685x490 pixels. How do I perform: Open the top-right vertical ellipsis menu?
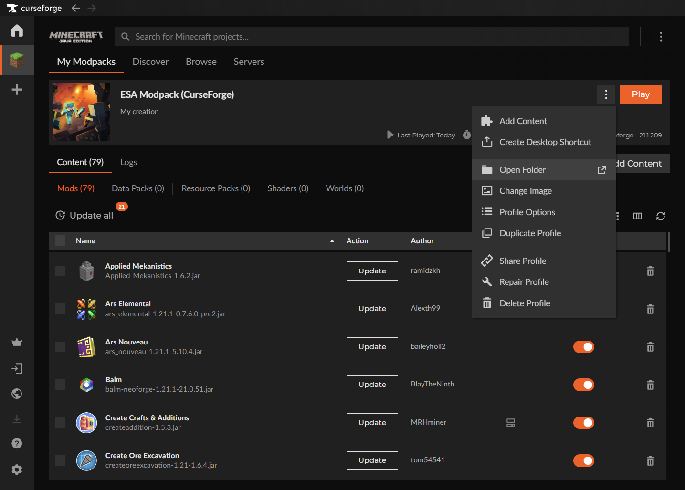[x=661, y=37]
